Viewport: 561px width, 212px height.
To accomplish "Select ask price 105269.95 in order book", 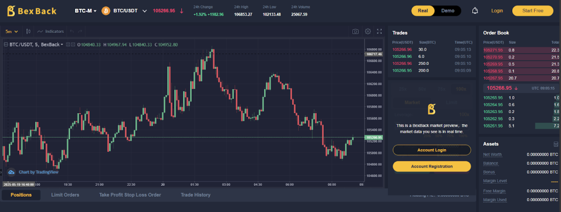I will (493, 64).
